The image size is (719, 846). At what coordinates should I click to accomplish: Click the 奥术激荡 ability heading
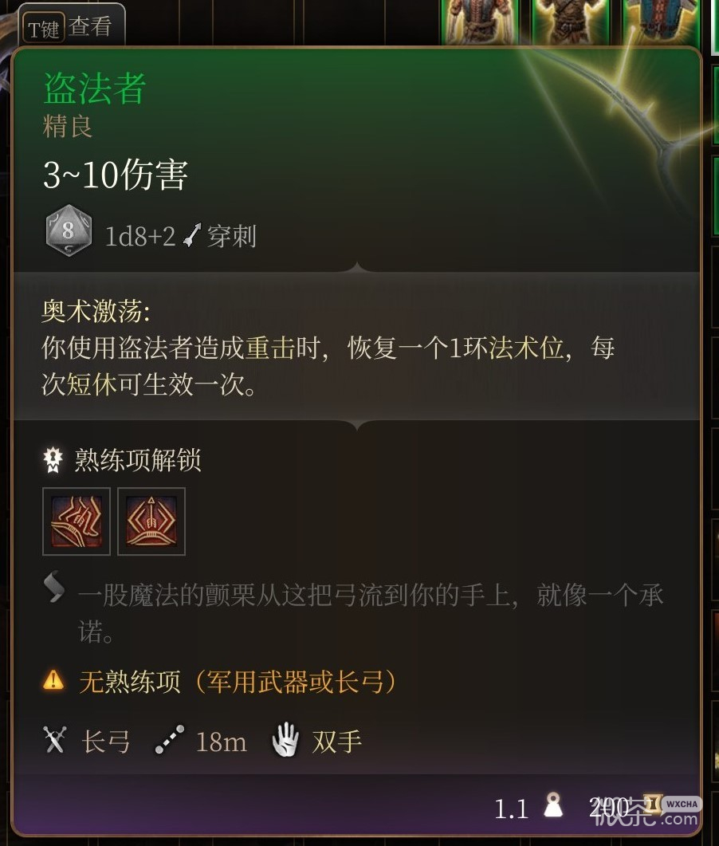point(96,311)
